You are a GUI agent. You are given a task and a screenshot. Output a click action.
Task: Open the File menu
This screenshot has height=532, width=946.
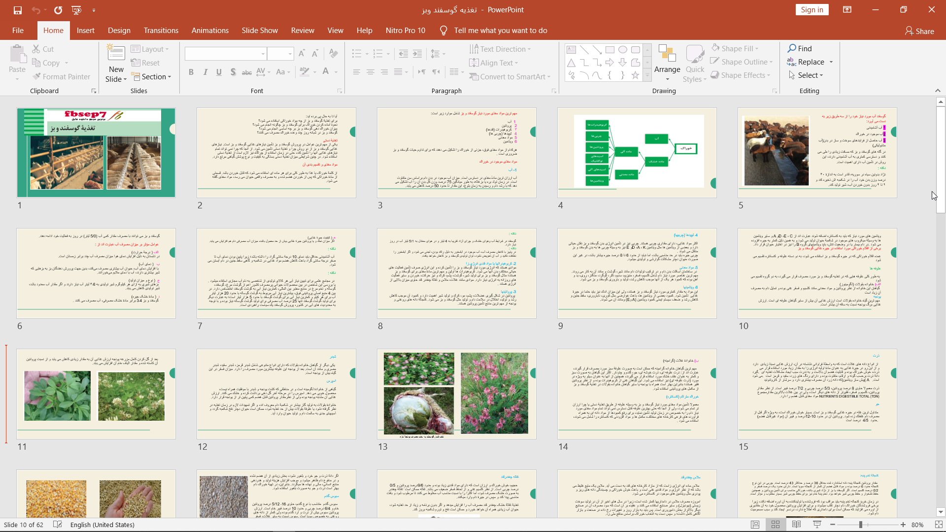[x=18, y=31]
